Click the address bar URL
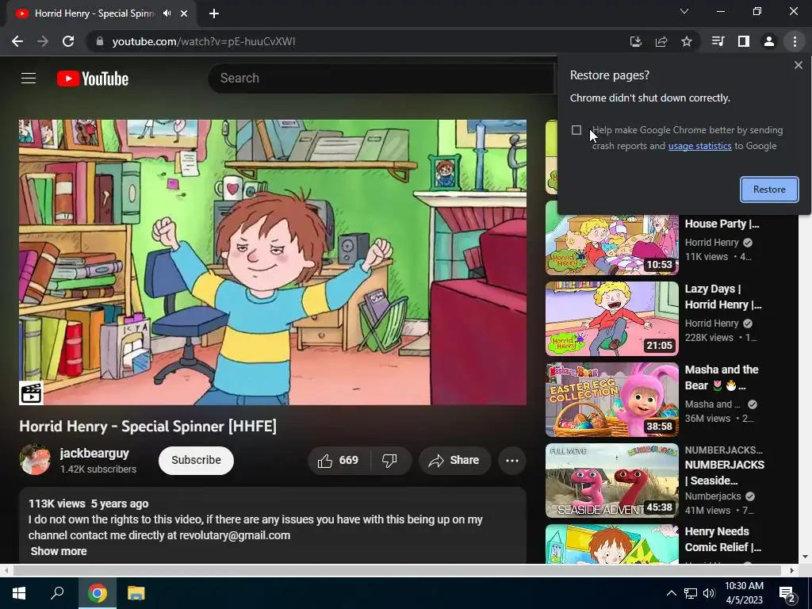Screen dimensions: 812x609 coord(204,41)
